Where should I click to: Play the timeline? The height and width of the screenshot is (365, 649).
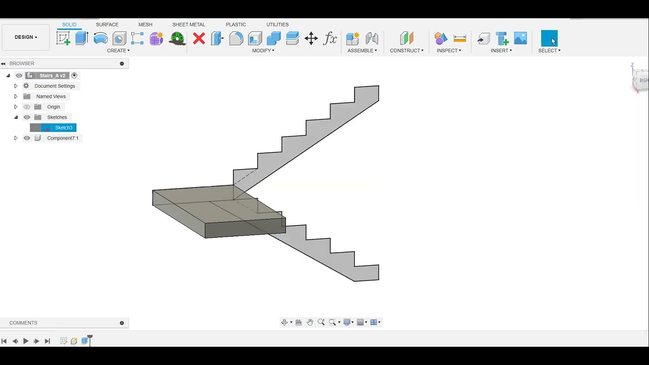tap(25, 341)
